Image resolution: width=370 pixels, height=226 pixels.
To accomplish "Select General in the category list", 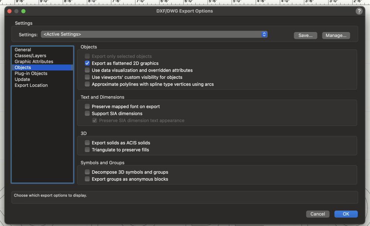I will pos(23,50).
